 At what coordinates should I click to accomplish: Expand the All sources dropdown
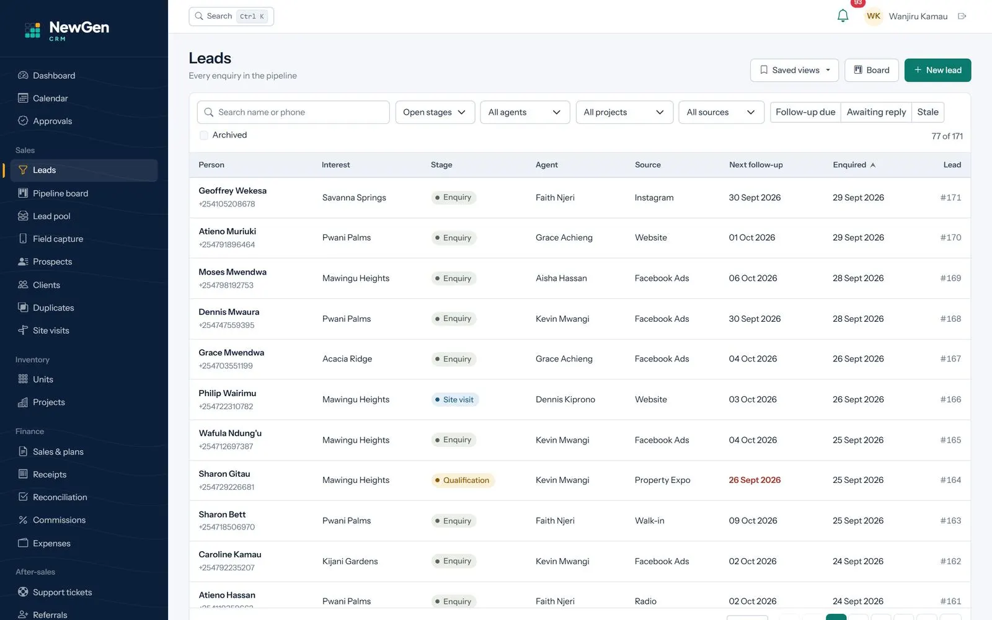pos(721,112)
